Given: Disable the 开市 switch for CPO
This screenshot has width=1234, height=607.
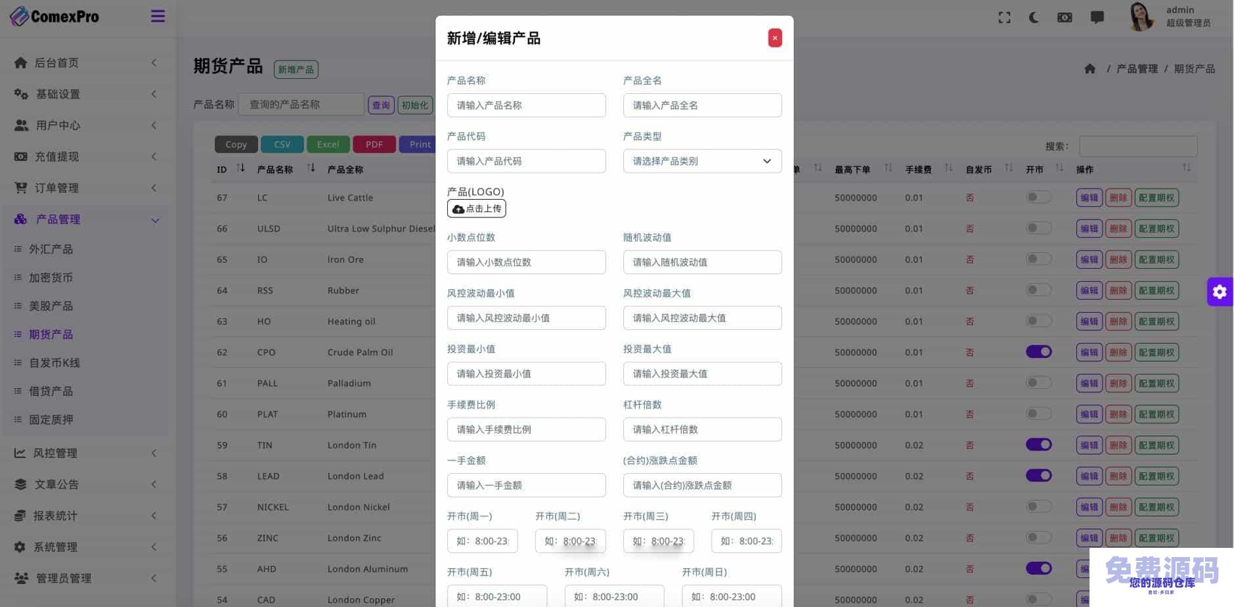Looking at the screenshot, I should [1038, 352].
